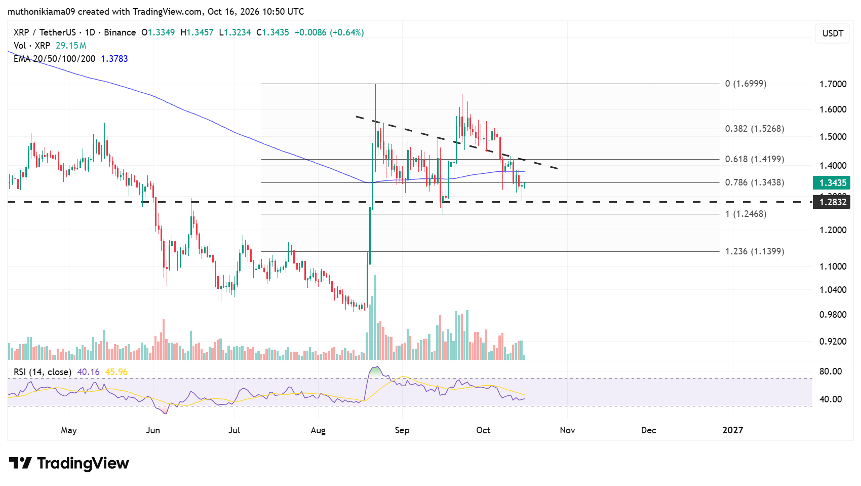
Task: Click the +0.0086 (+0.64%) change value
Action: click(329, 32)
